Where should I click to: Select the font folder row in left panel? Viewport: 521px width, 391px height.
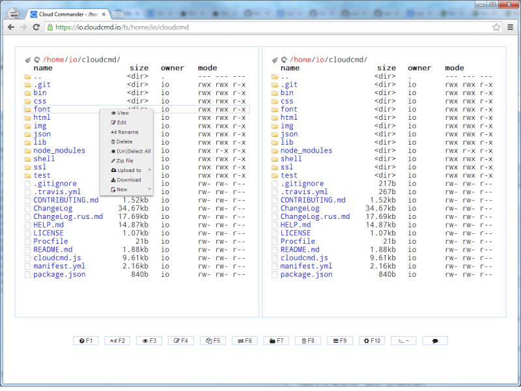(137, 109)
